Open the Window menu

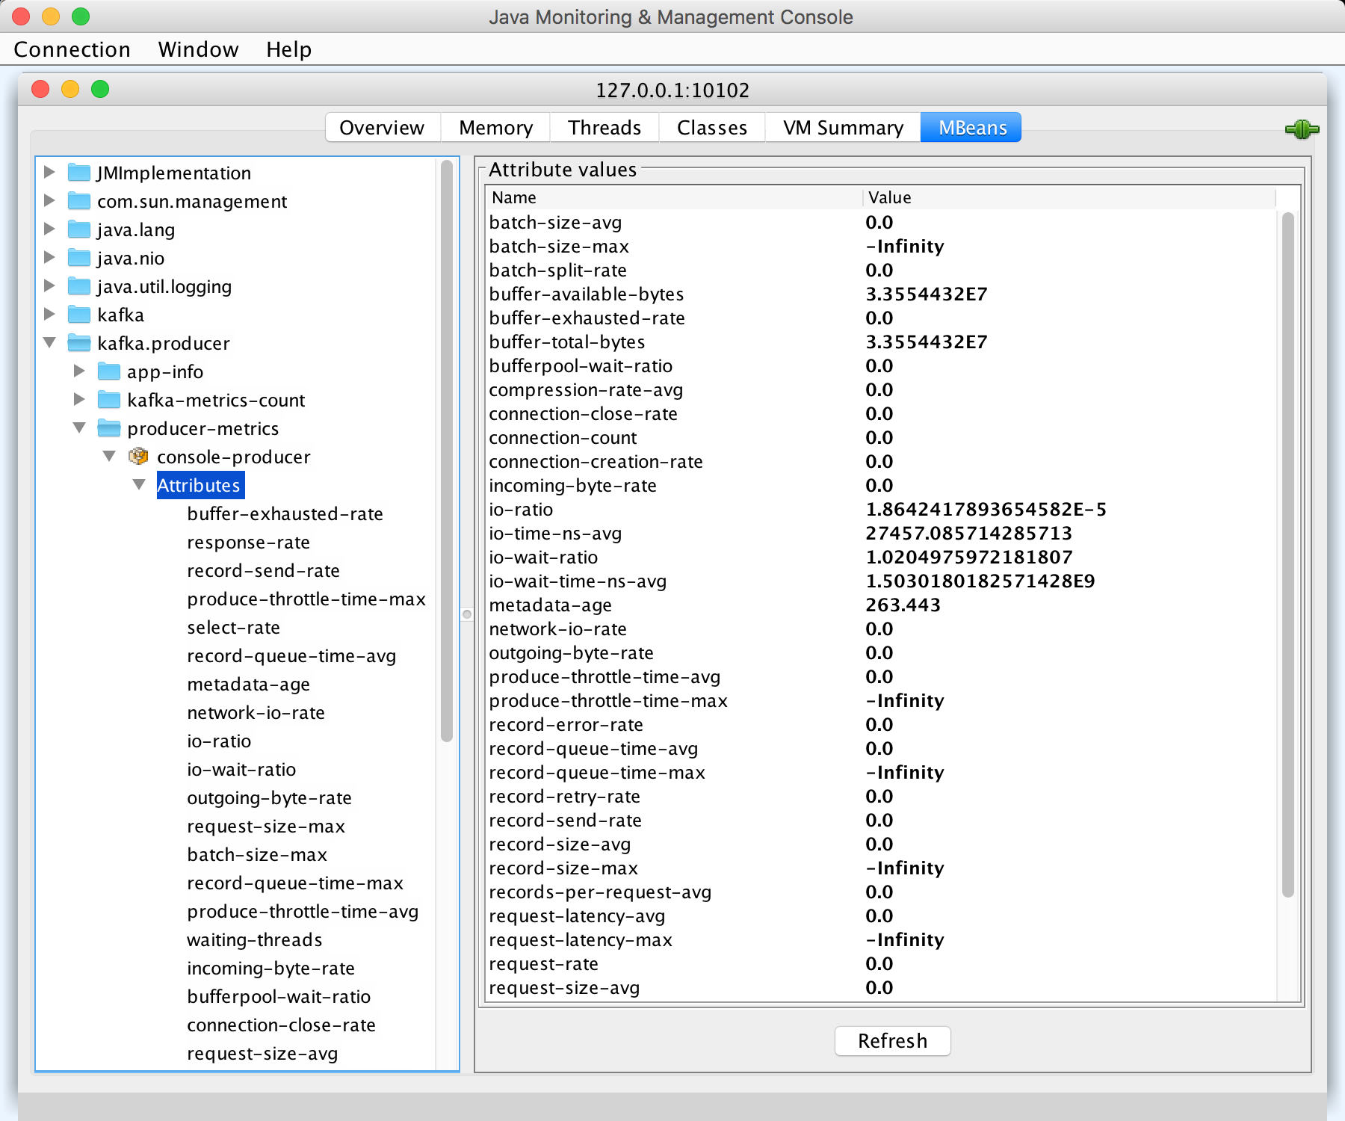199,49
